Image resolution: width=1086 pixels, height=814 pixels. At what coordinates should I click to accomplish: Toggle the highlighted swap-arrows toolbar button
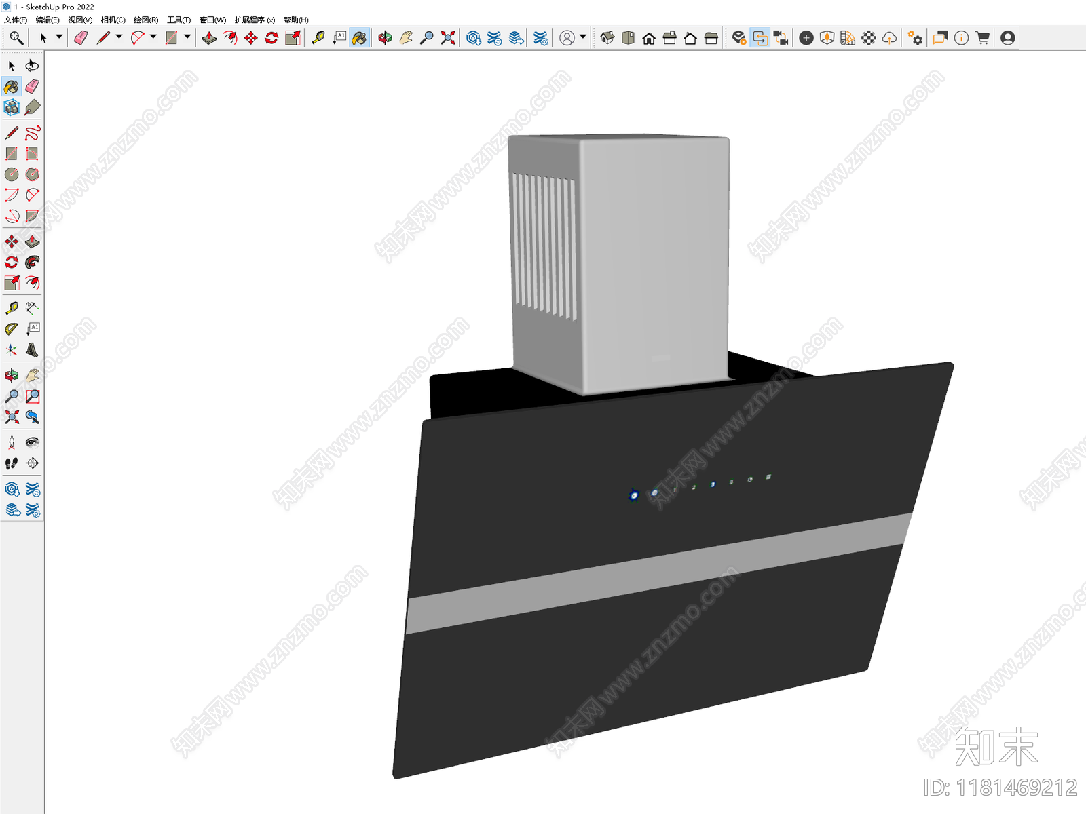tap(760, 38)
